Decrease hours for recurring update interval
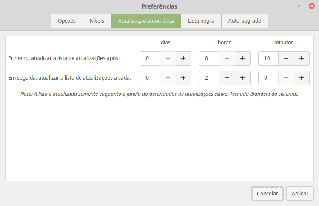 (227, 78)
